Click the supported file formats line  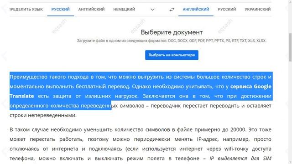(x=172, y=41)
